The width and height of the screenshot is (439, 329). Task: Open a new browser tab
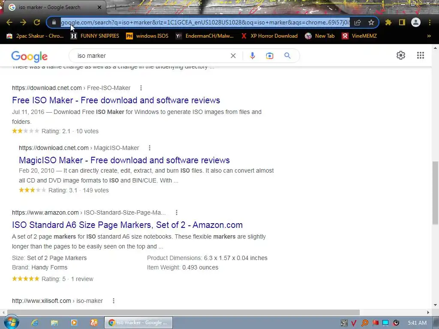[115, 8]
